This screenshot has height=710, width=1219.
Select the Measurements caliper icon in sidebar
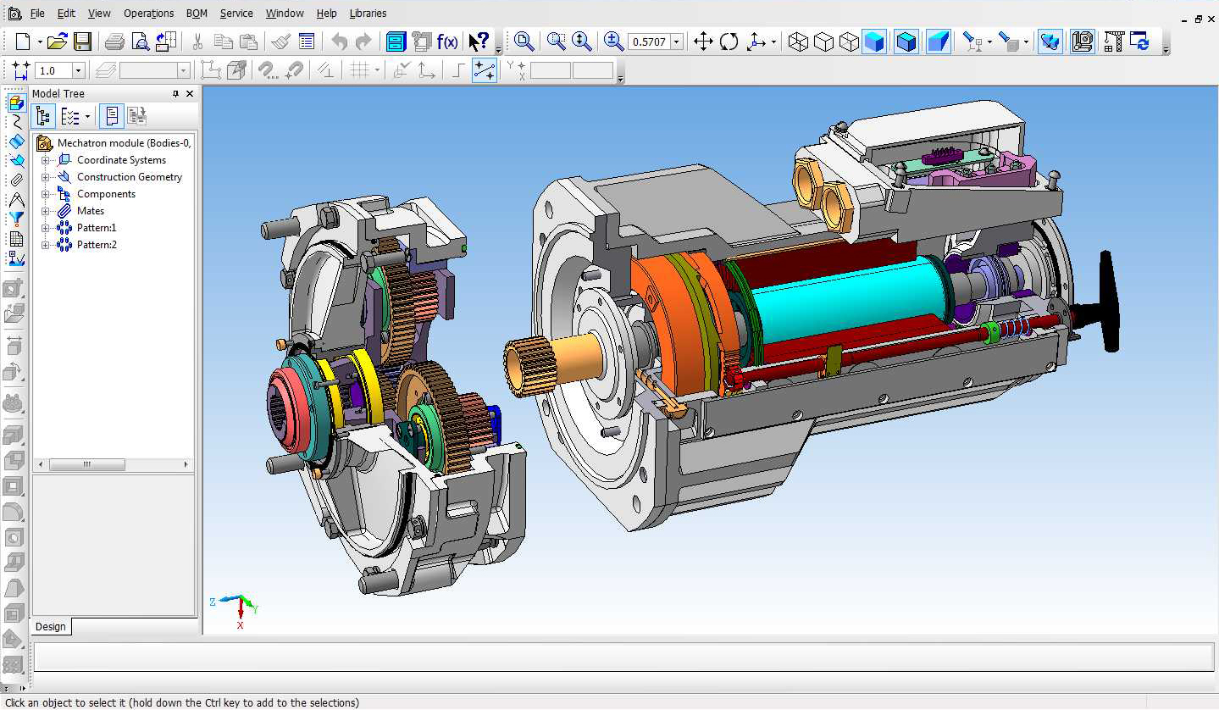[15, 201]
